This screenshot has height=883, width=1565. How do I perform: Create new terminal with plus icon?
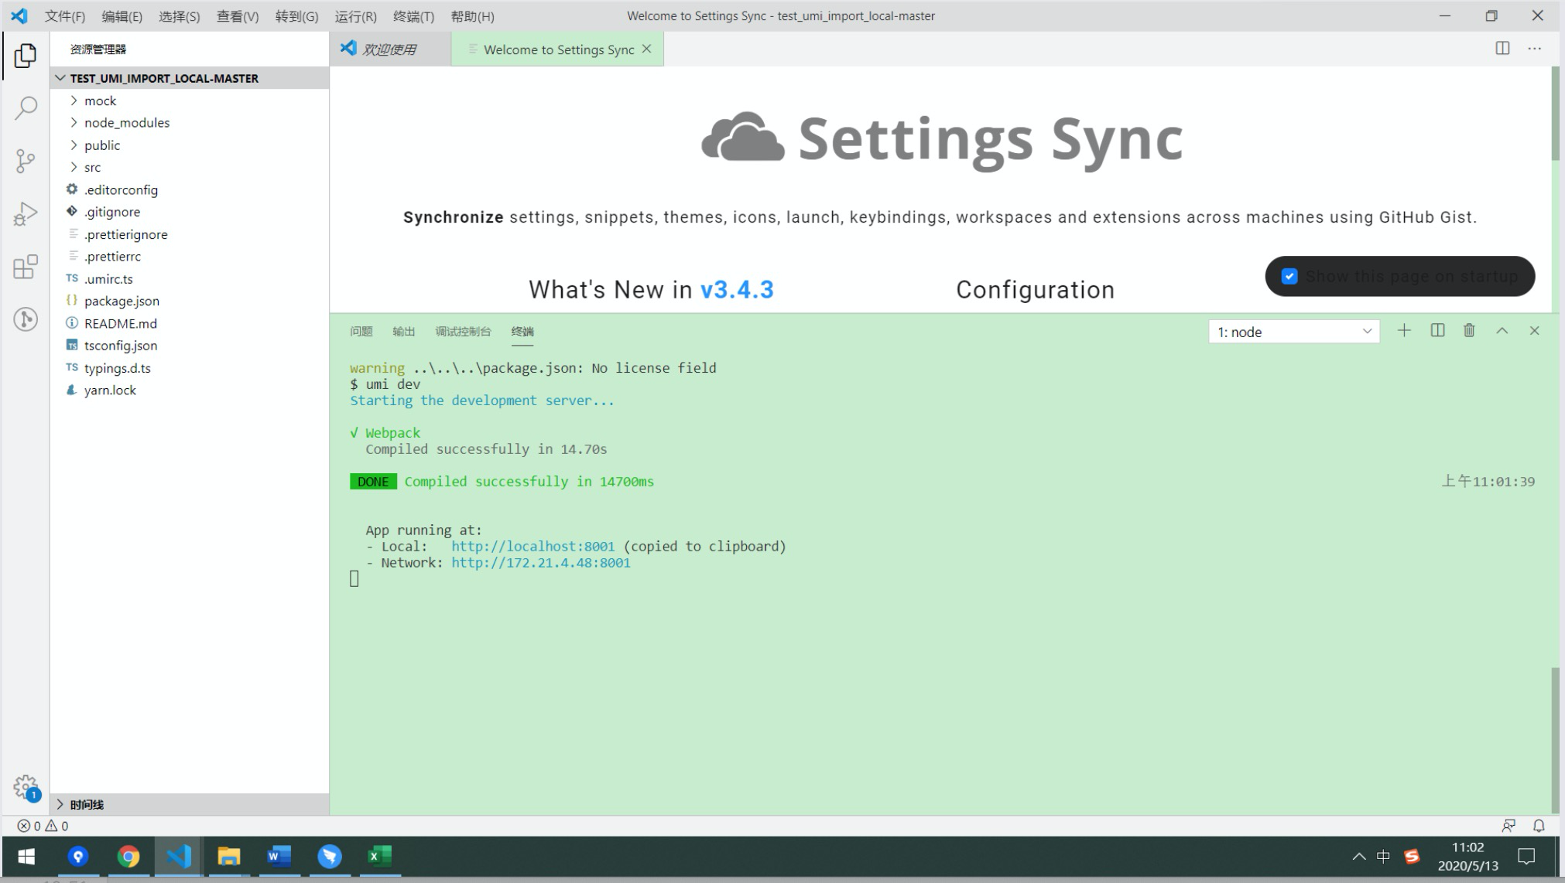click(1404, 331)
